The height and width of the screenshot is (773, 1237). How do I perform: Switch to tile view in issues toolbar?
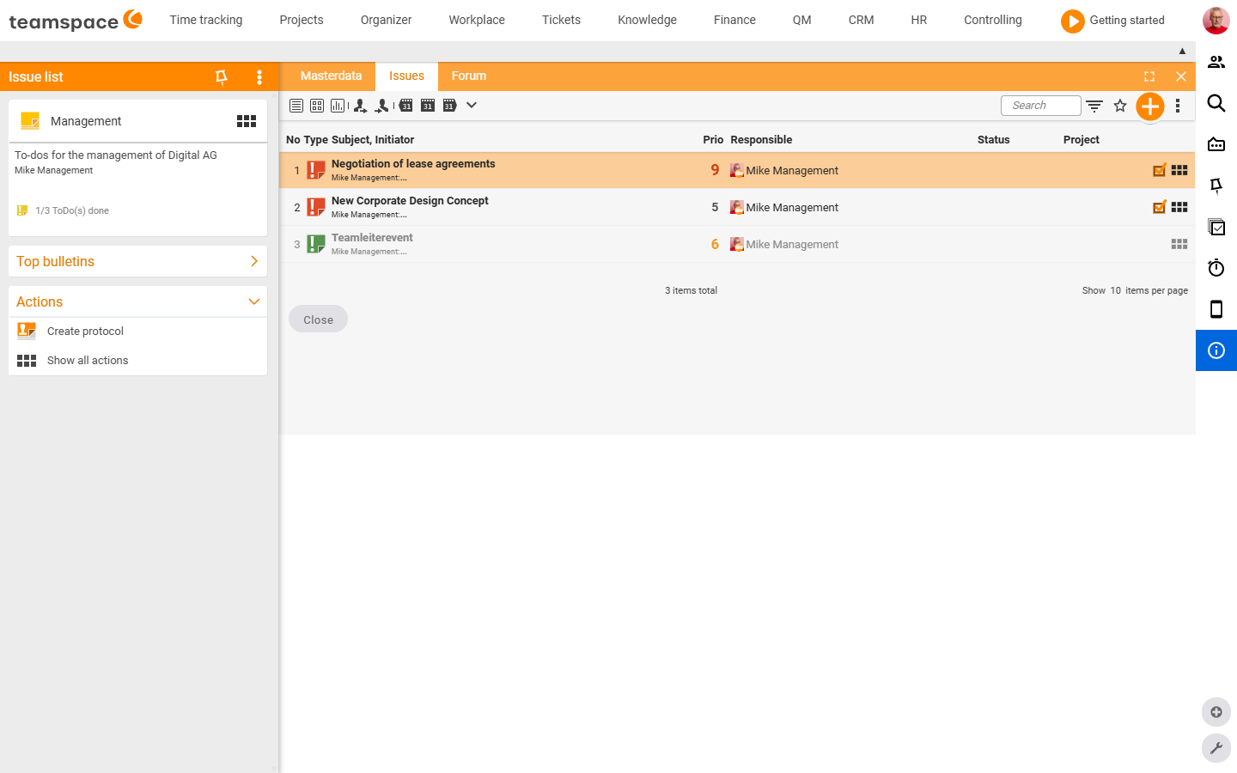(x=317, y=106)
